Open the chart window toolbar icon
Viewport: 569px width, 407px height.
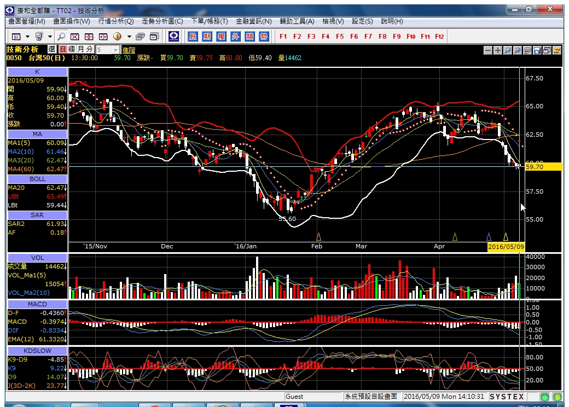point(154,36)
